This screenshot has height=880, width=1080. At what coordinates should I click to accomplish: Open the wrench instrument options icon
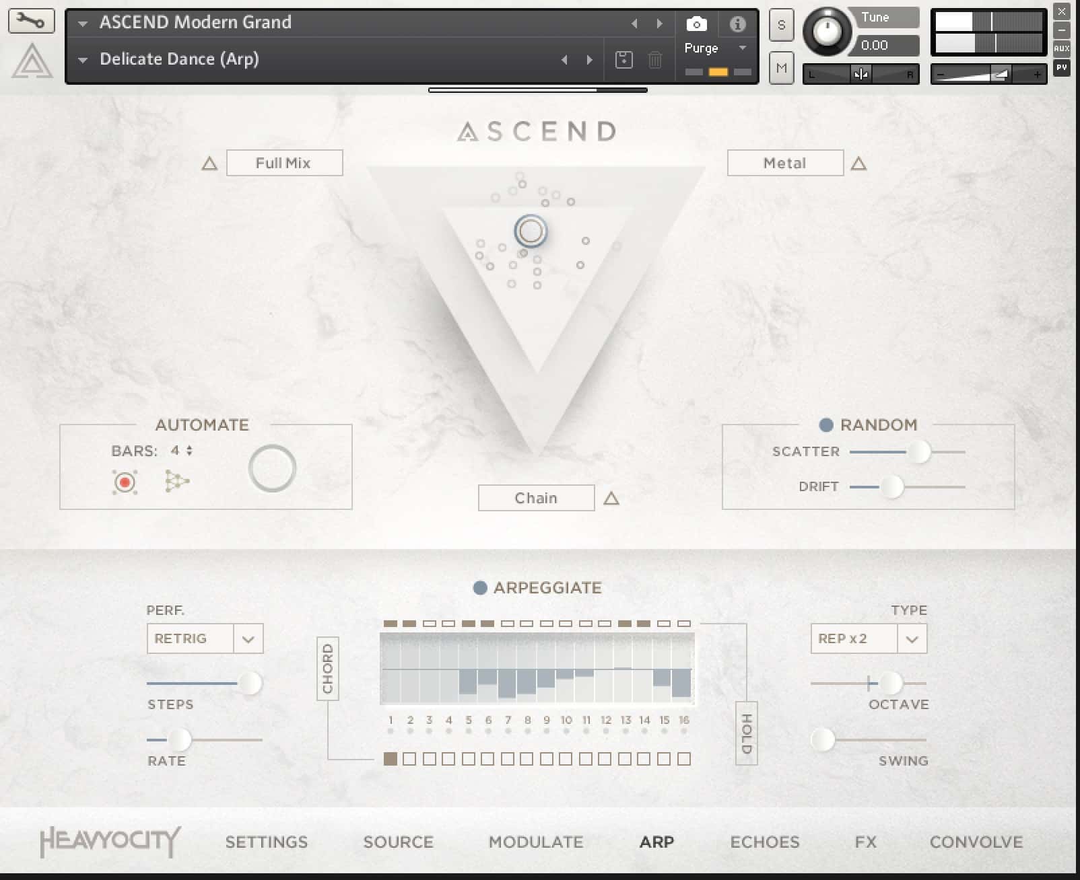(30, 21)
